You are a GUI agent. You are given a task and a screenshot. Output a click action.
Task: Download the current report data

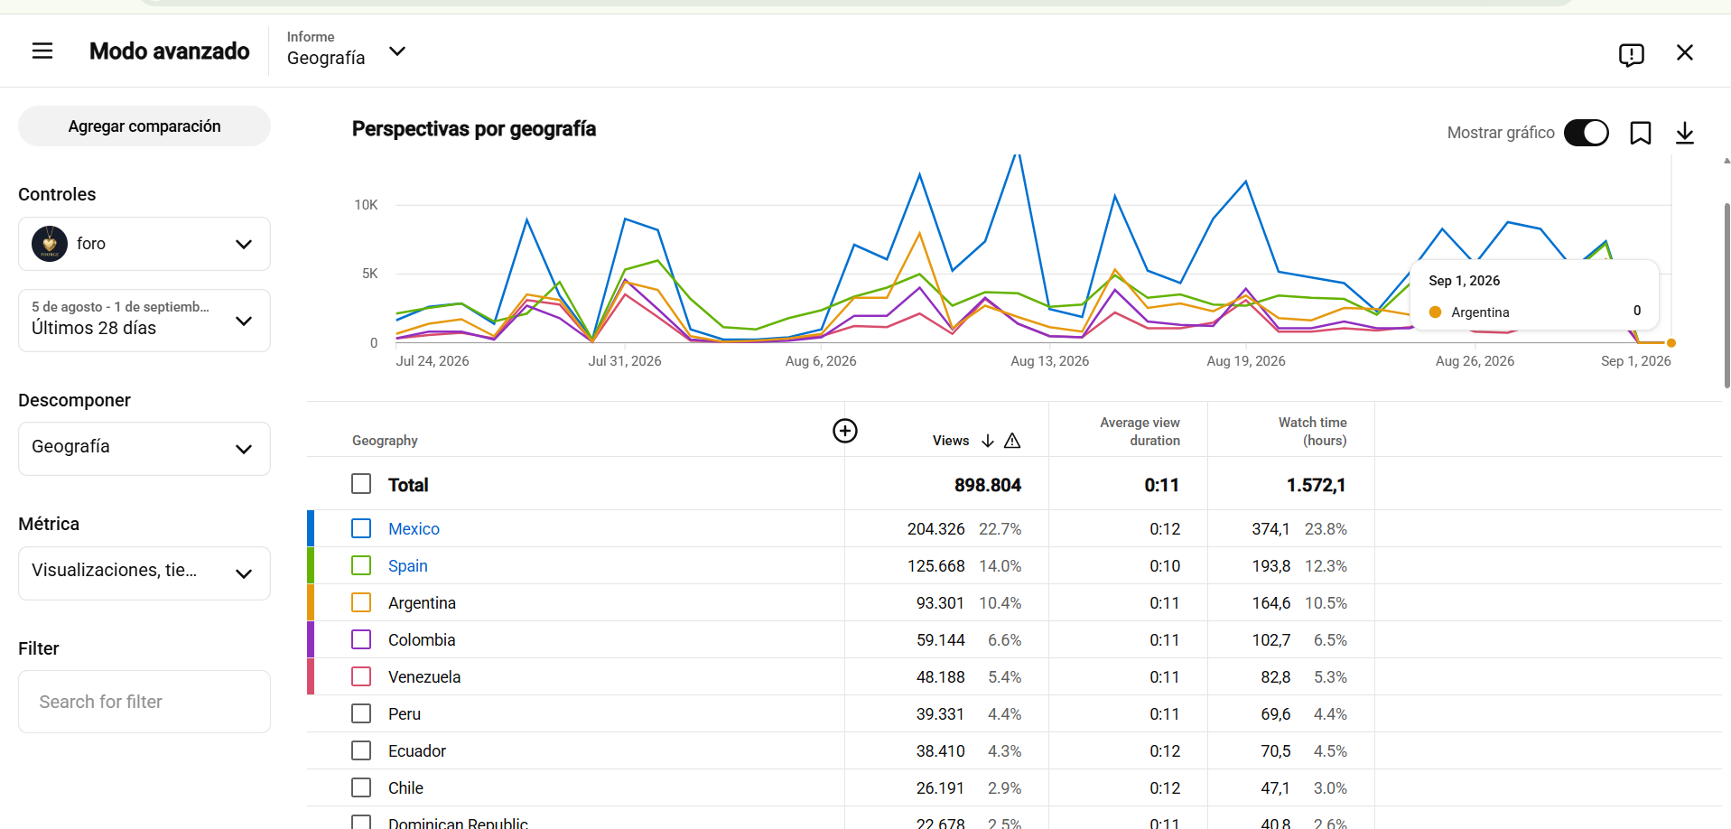pyautogui.click(x=1684, y=133)
